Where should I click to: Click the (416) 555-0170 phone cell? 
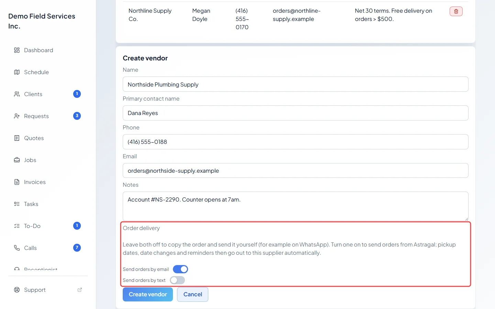pos(242,19)
